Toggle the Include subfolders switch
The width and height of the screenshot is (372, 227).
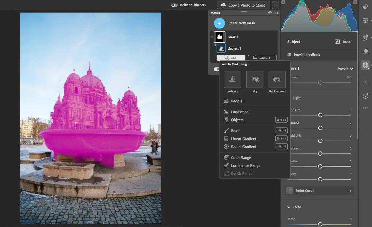tap(174, 5)
